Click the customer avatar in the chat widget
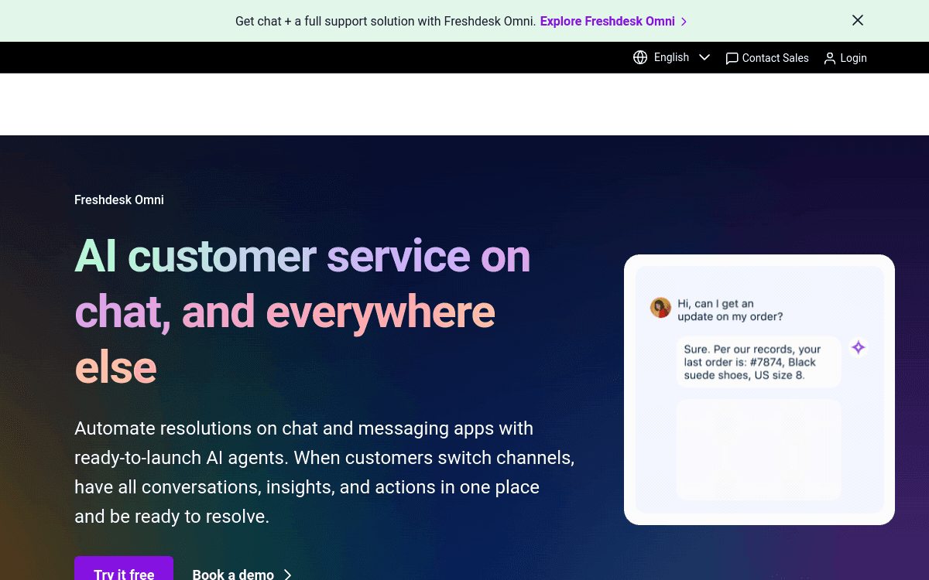The height and width of the screenshot is (580, 929). coord(660,307)
